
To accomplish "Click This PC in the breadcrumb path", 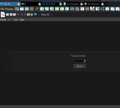I will pyautogui.click(x=46, y=15).
